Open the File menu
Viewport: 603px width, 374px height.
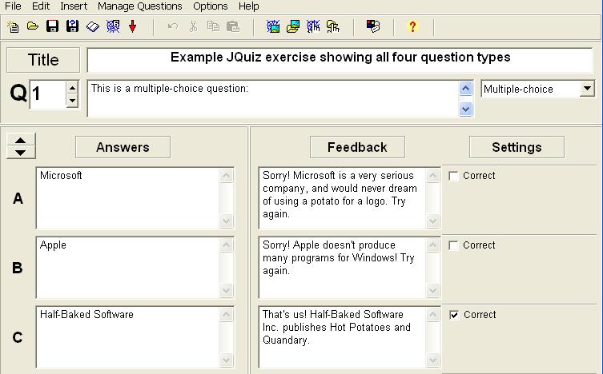tap(13, 6)
